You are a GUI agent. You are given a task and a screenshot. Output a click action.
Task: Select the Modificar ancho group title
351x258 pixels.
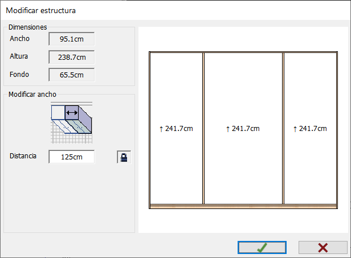32,95
